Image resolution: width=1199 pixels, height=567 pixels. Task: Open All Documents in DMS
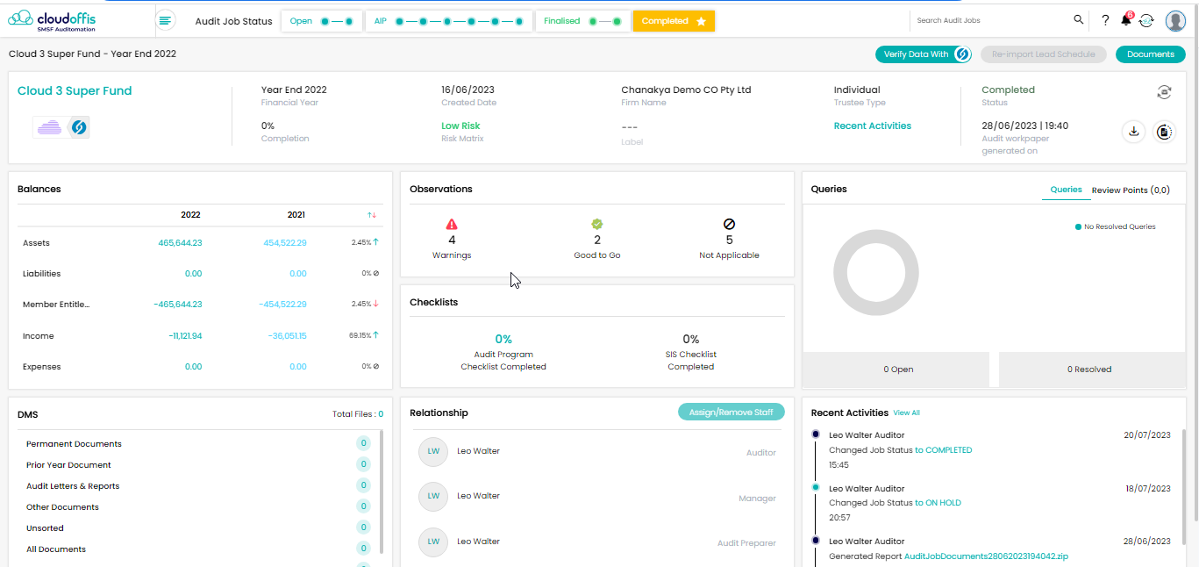point(197,549)
